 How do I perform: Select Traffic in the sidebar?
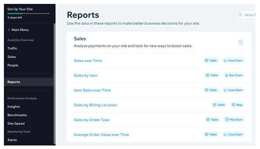(x=12, y=48)
